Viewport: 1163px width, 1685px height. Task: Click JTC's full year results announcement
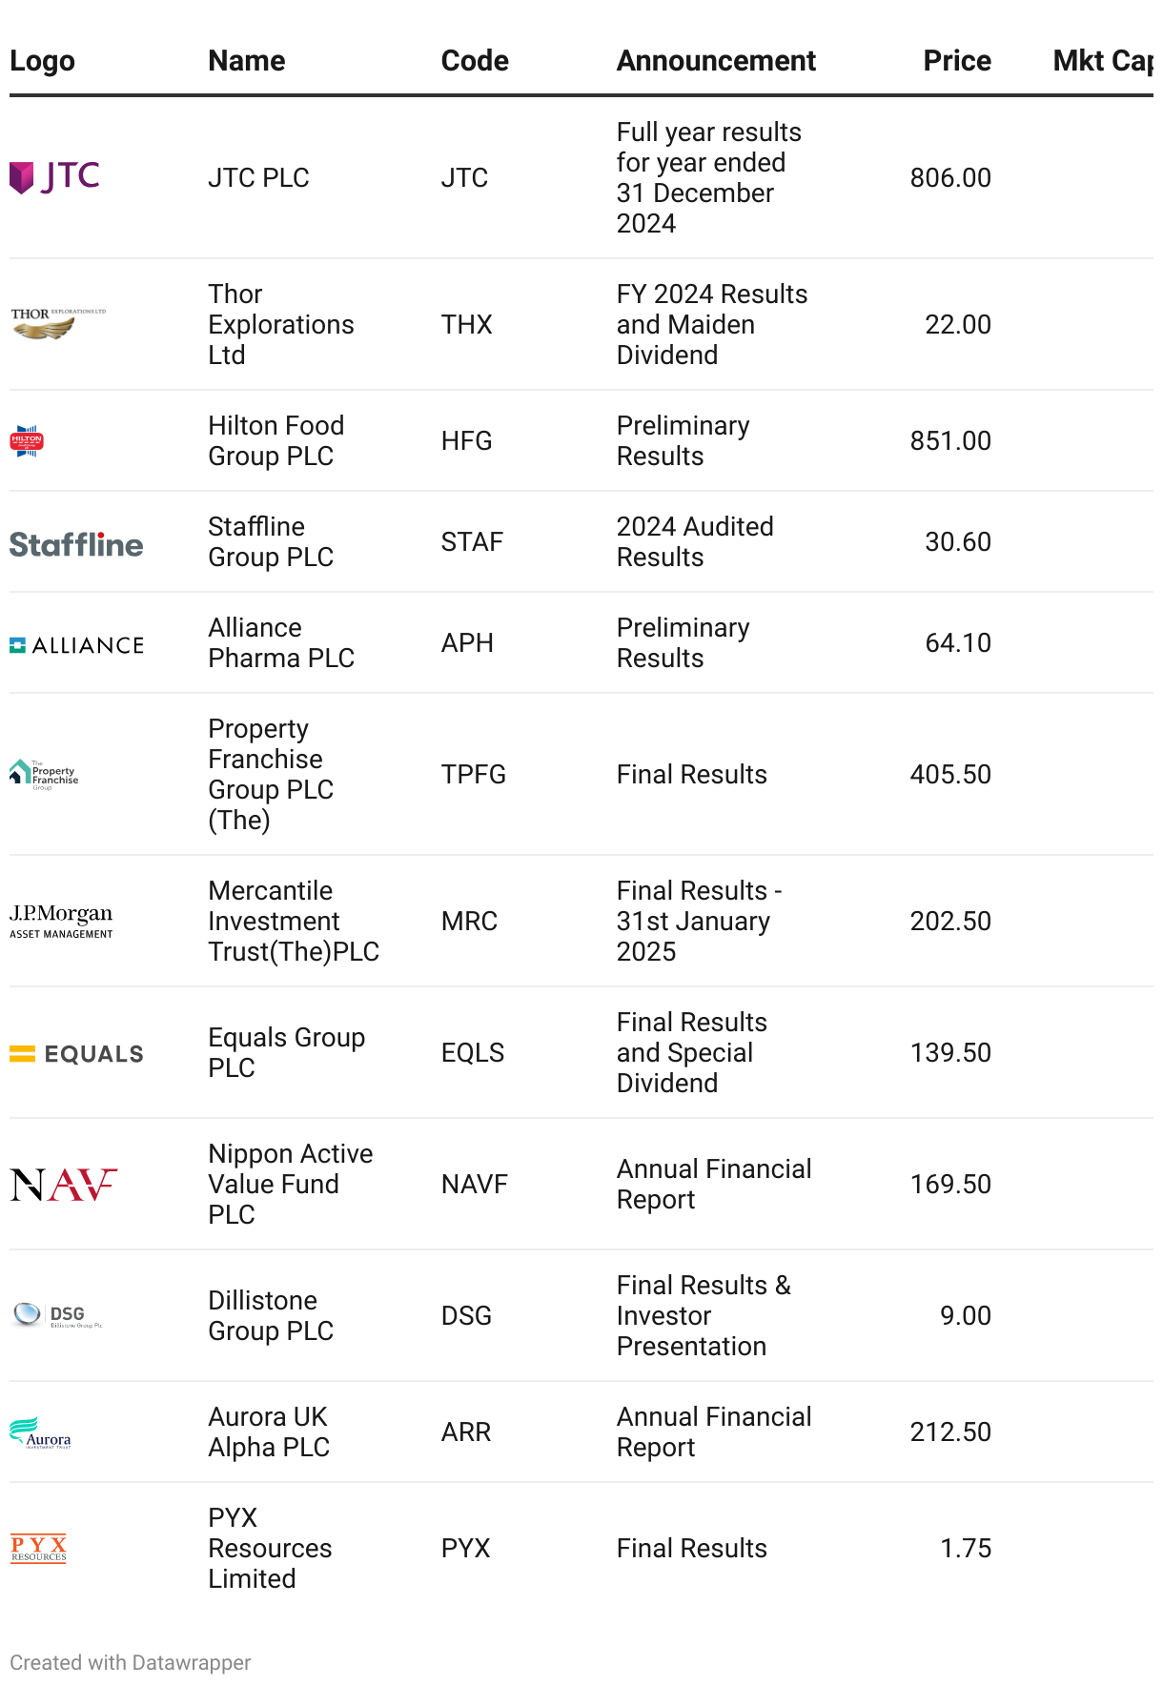click(708, 177)
